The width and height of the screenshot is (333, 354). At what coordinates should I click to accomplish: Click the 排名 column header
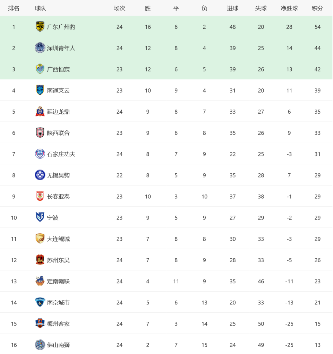pyautogui.click(x=14, y=8)
